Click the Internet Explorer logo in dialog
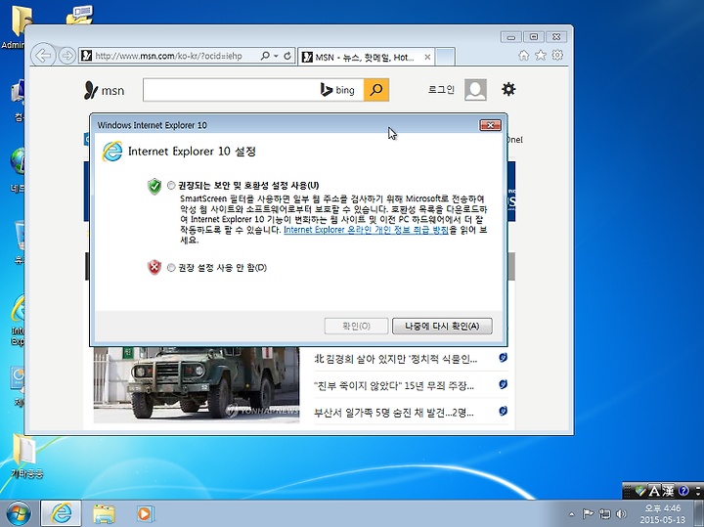This screenshot has height=527, width=704. click(112, 152)
